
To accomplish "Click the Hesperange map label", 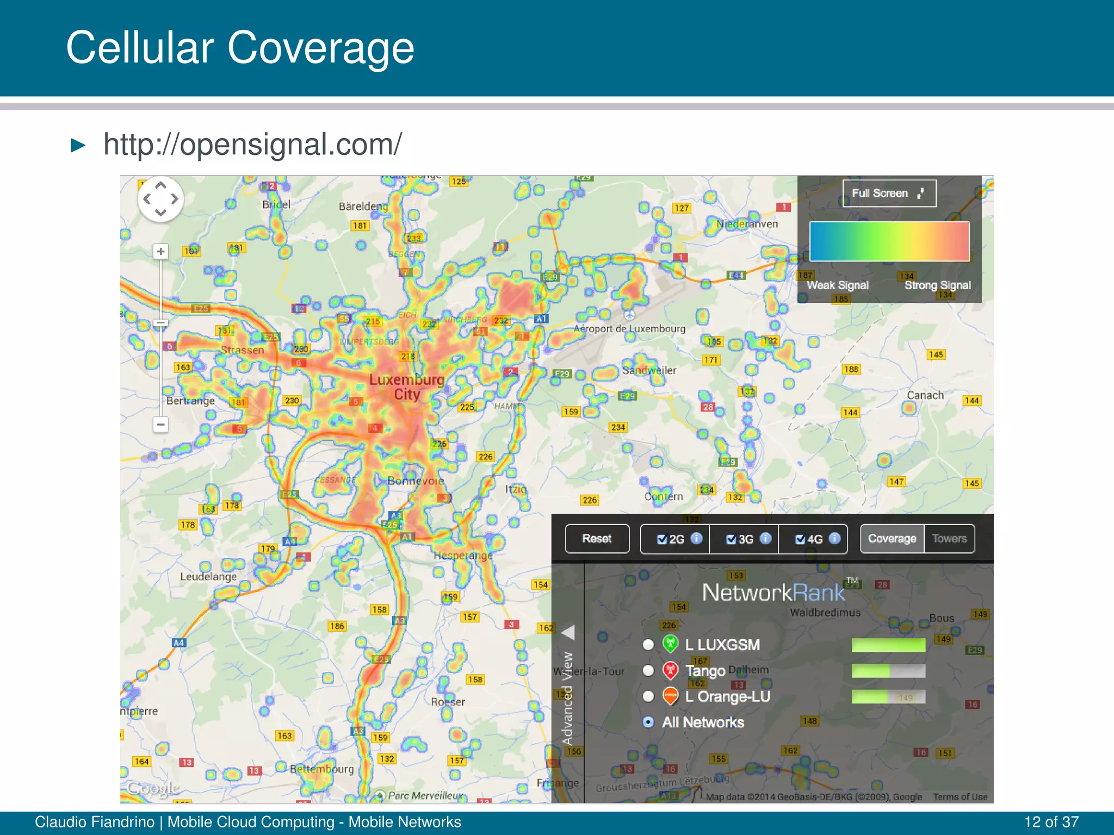I will (463, 556).
